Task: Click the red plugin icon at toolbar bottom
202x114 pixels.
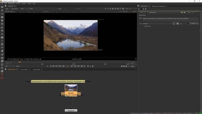Action: click(2, 78)
